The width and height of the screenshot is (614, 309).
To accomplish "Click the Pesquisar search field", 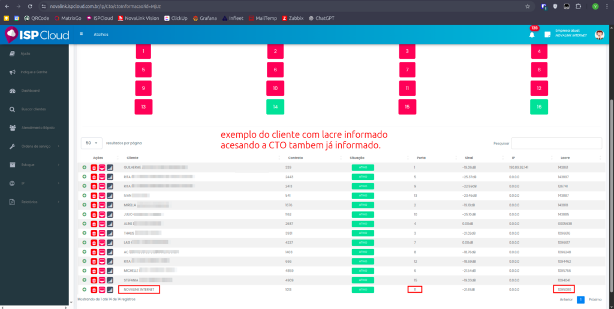I will click(x=556, y=143).
